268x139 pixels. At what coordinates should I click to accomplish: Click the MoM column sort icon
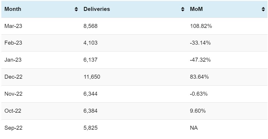pyautogui.click(x=263, y=9)
